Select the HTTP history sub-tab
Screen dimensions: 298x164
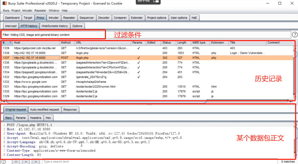click(29, 26)
